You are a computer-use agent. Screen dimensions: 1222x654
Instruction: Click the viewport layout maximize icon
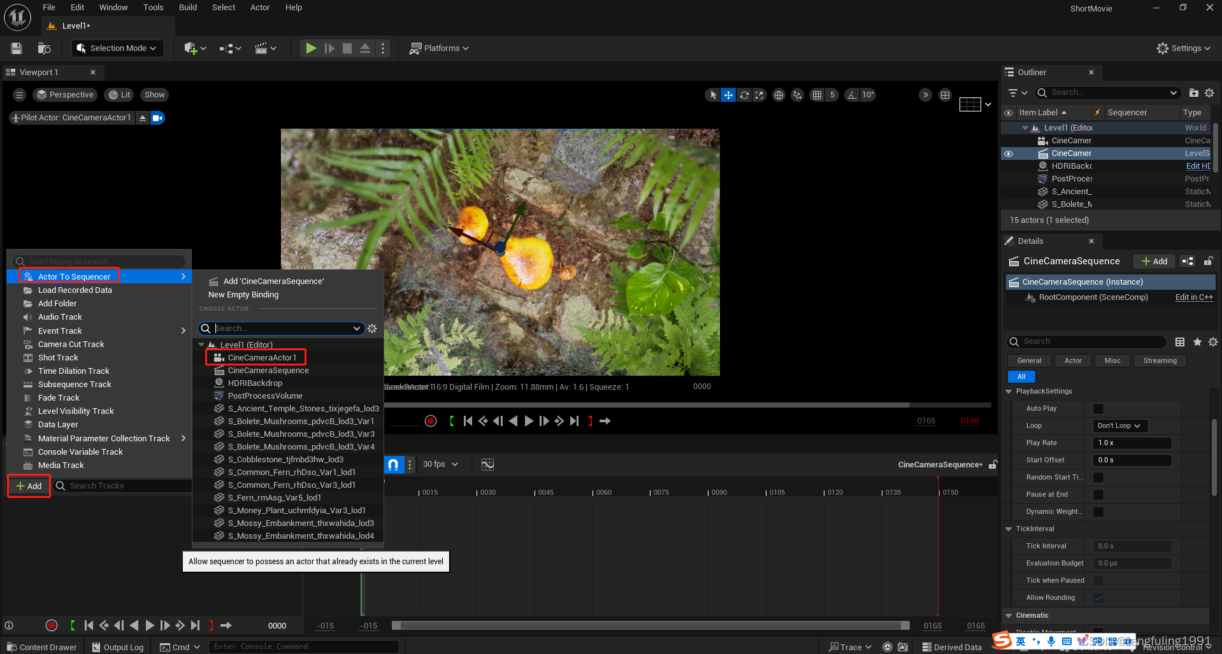[945, 95]
